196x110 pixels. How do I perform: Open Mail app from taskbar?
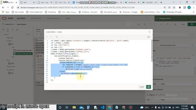tap(81, 107)
